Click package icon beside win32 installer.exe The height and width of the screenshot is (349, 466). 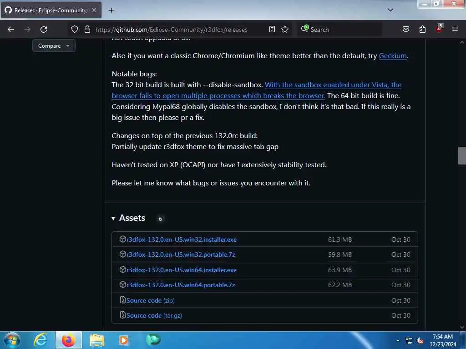pos(123,239)
